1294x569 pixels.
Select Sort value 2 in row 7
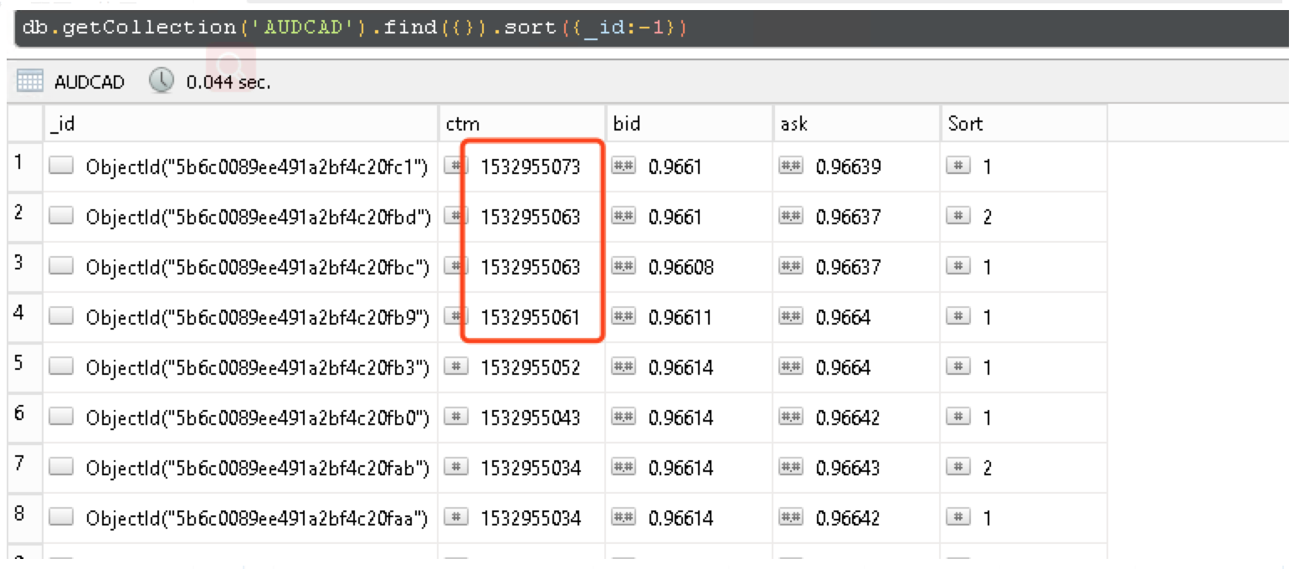(987, 468)
